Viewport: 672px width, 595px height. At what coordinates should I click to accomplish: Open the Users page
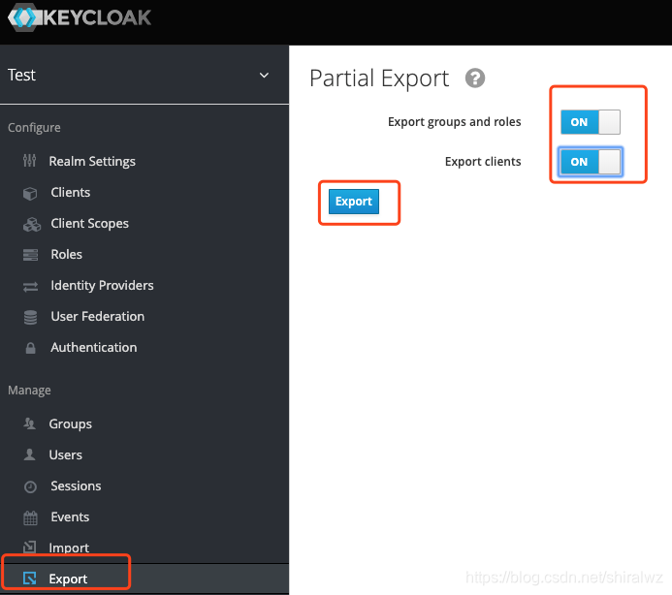click(66, 454)
